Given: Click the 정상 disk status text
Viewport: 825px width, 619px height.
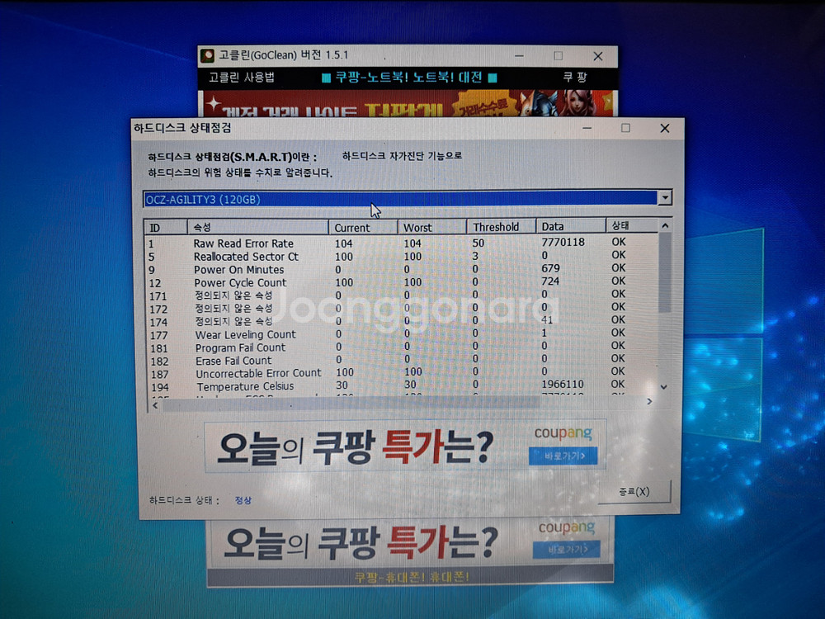Looking at the screenshot, I should [x=243, y=500].
